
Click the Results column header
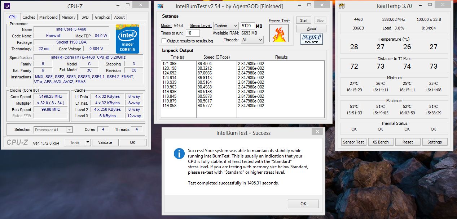click(x=281, y=57)
